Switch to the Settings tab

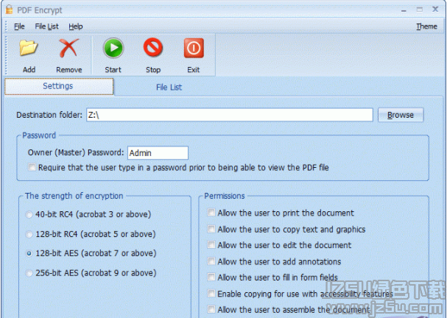point(59,86)
